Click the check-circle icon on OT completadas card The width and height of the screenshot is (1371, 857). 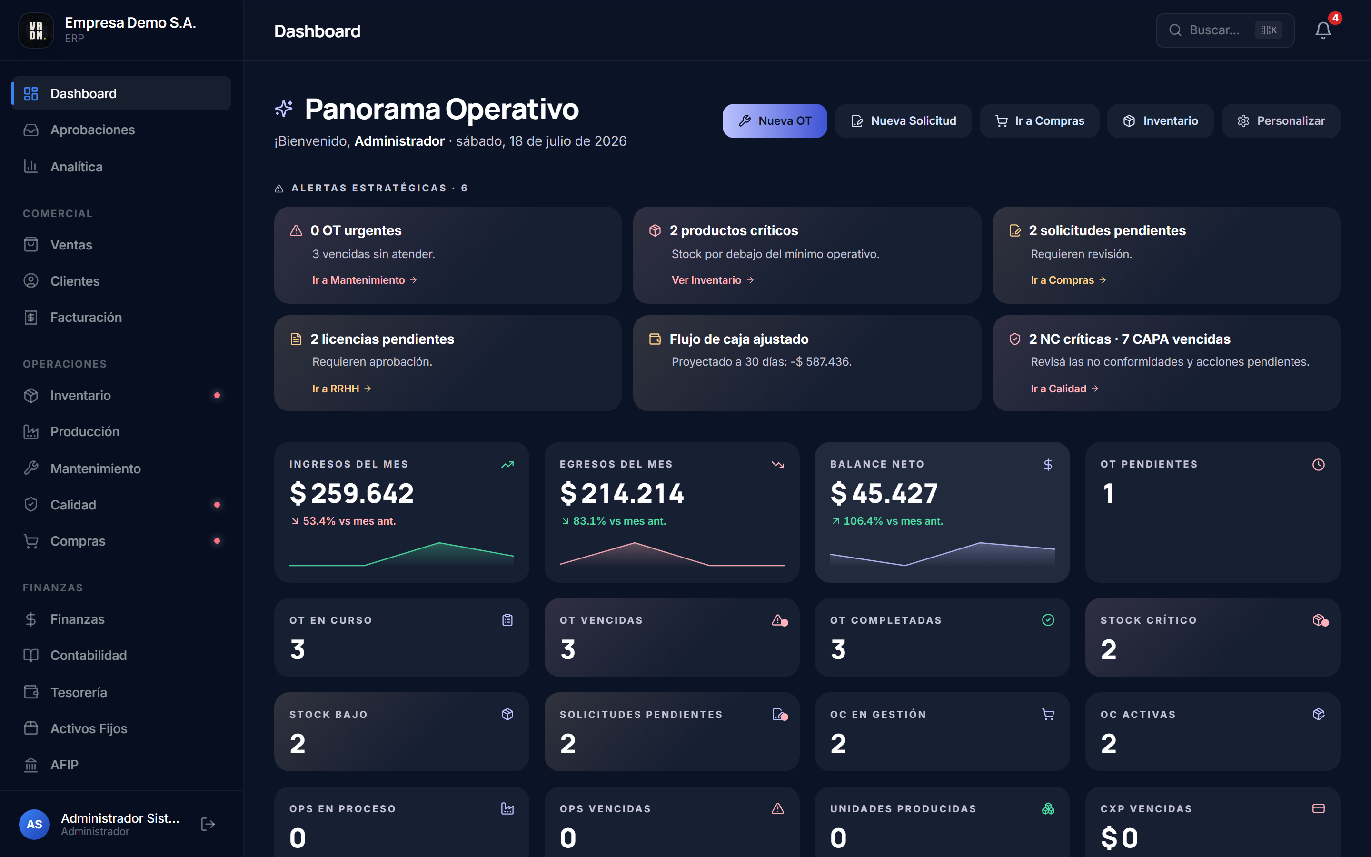point(1048,620)
